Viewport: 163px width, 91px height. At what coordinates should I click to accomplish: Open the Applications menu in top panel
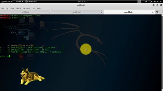coord(7,2)
